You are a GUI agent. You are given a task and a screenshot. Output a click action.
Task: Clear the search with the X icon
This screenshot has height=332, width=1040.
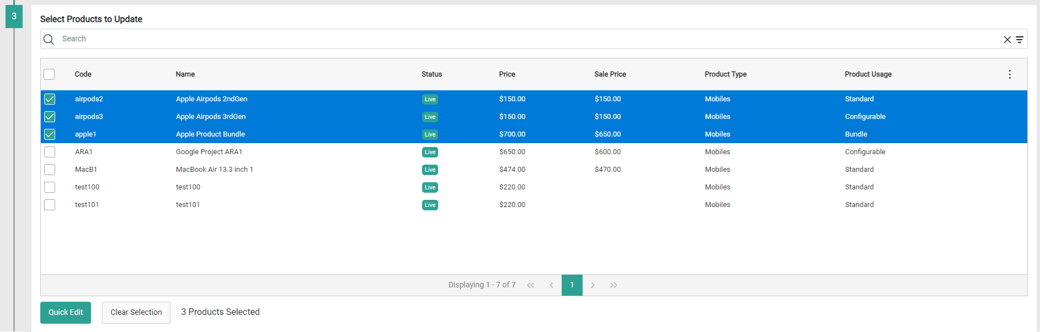click(1007, 40)
